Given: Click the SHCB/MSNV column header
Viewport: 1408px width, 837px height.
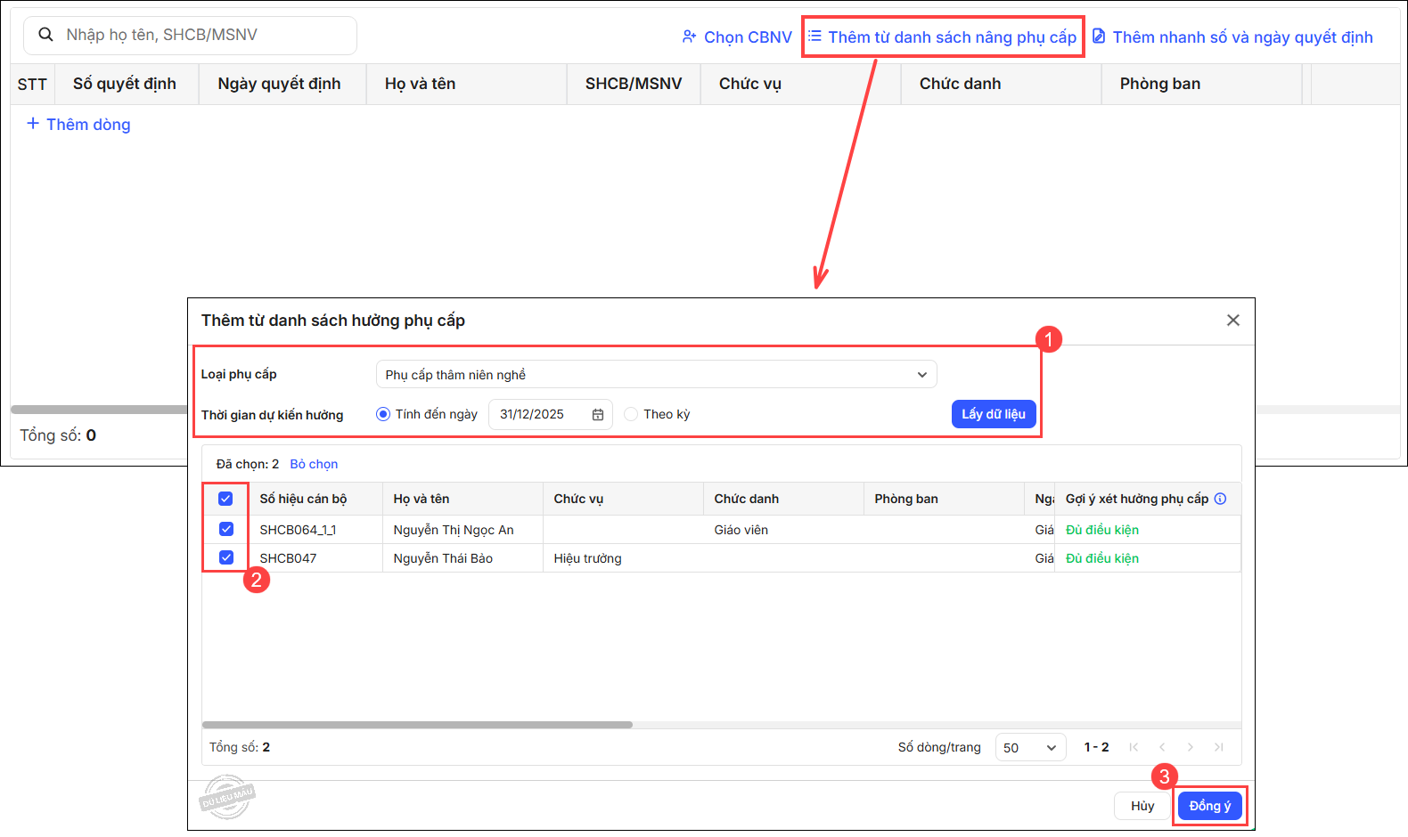Looking at the screenshot, I should click(634, 84).
